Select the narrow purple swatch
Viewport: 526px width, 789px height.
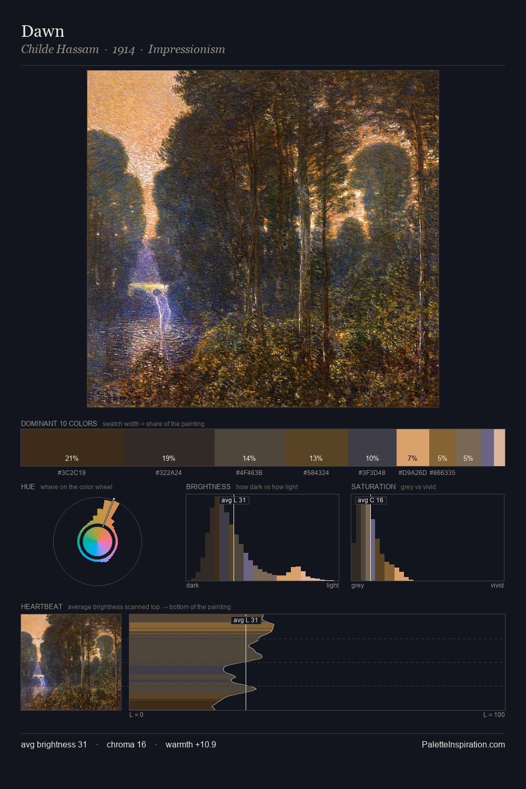(x=488, y=448)
